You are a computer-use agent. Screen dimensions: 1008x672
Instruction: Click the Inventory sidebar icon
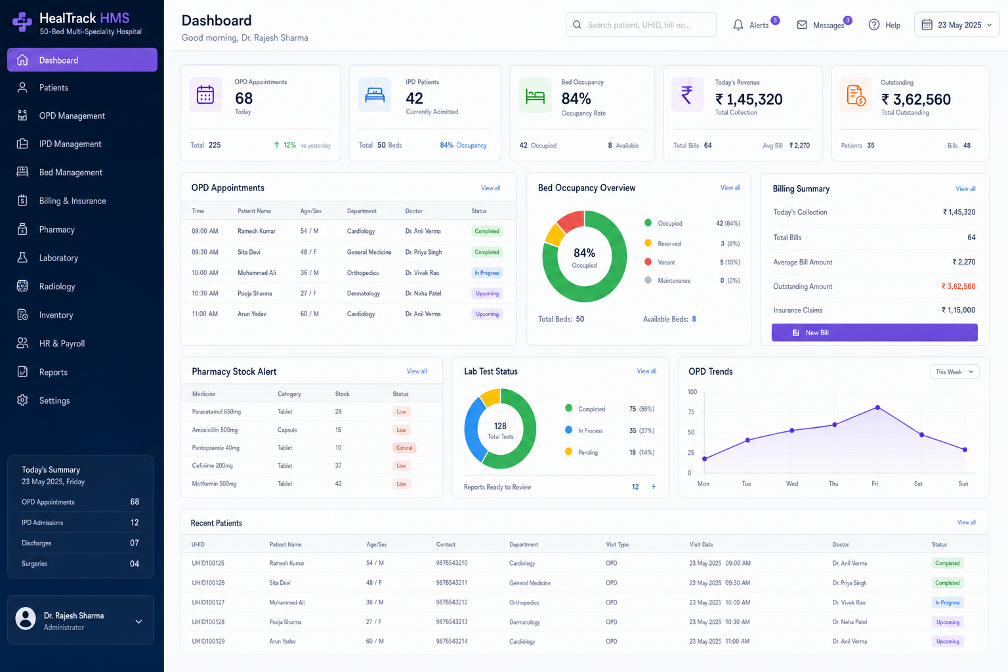pos(22,314)
